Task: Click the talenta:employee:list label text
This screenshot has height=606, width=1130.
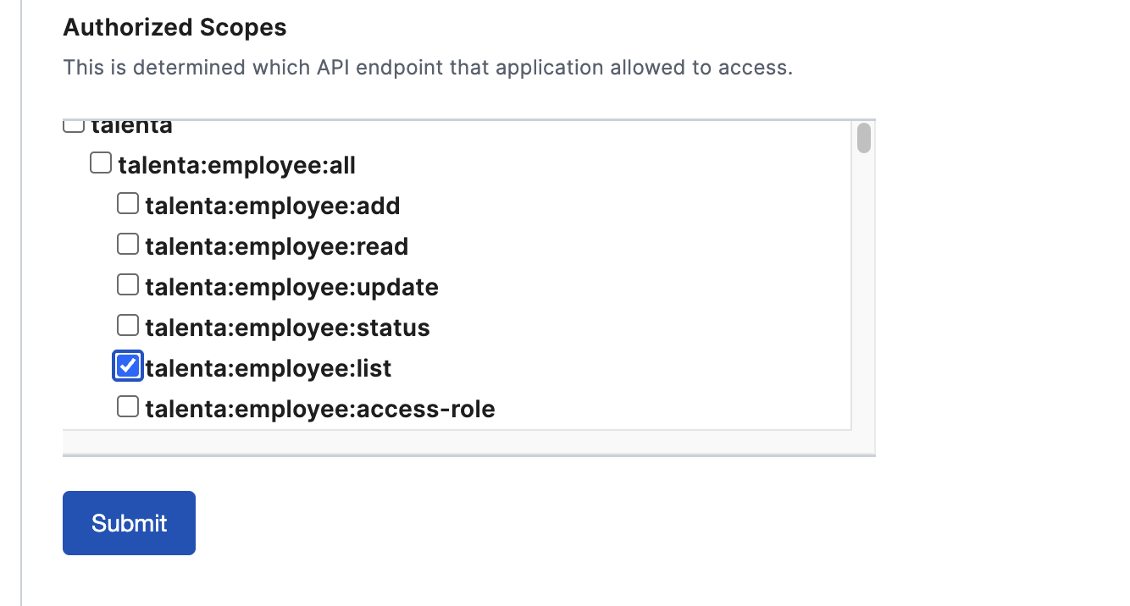Action: coord(268,368)
